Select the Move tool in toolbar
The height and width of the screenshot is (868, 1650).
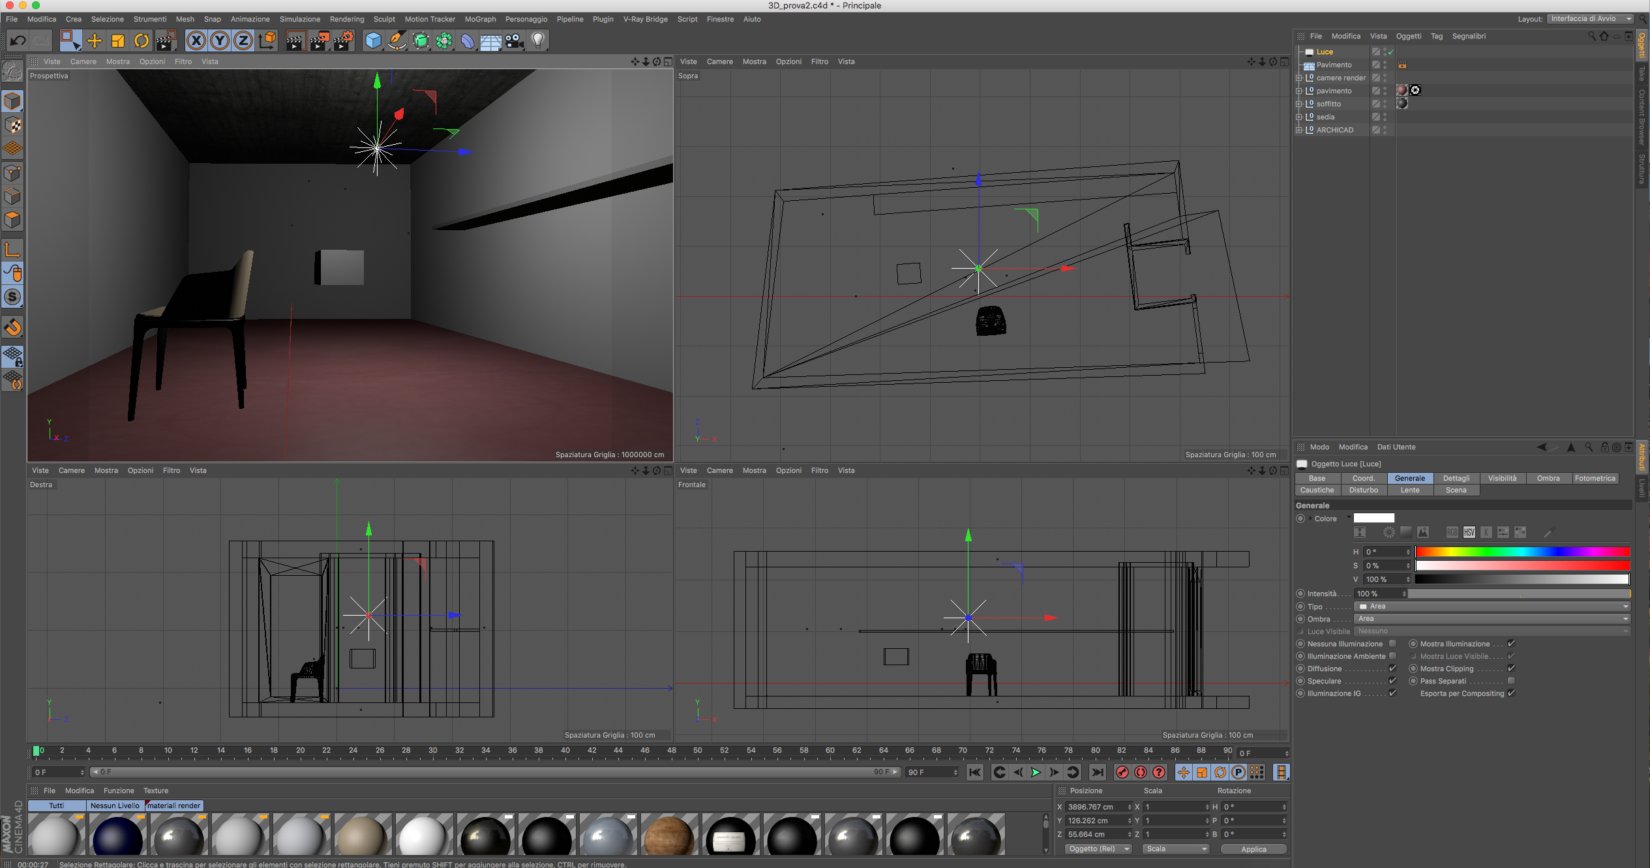pos(94,41)
